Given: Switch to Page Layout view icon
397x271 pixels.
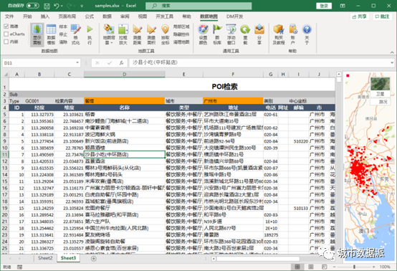Looking at the screenshot, I should (311, 267).
